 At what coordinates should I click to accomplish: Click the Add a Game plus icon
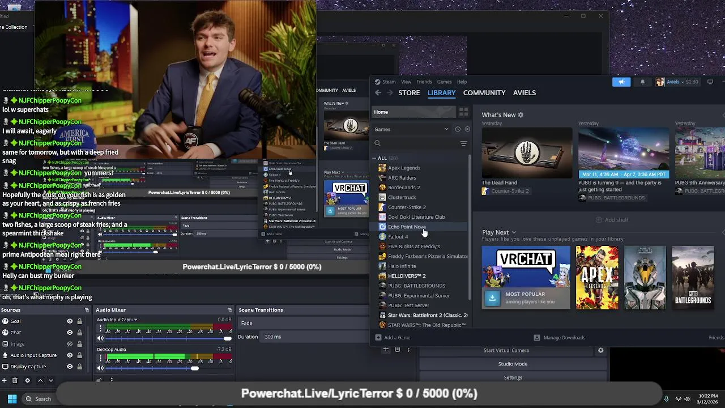click(378, 338)
